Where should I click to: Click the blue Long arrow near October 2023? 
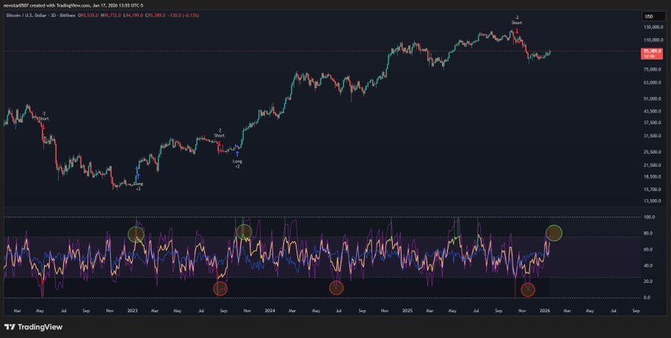[237, 153]
